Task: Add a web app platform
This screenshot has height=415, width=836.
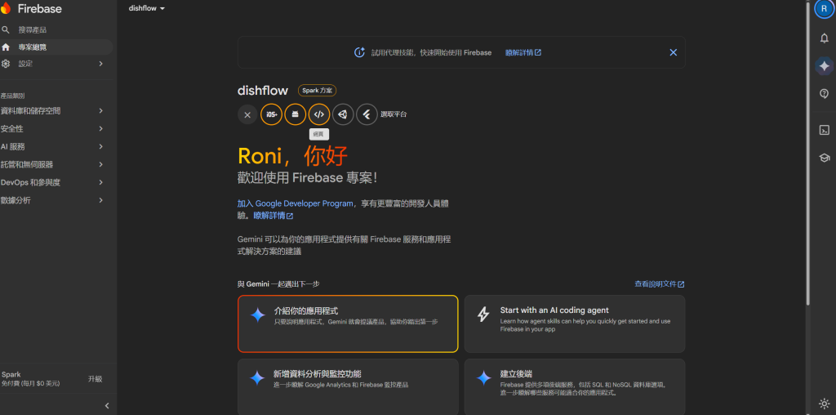Action: 319,114
